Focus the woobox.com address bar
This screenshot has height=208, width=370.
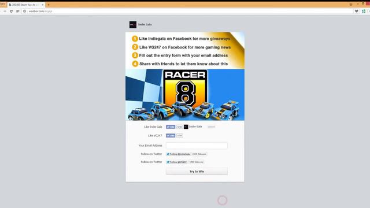(x=187, y=11)
